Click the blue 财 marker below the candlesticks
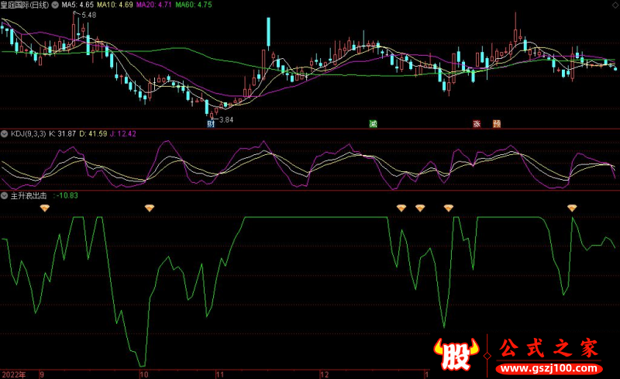Screen dimensions: 620x379 tap(210, 124)
